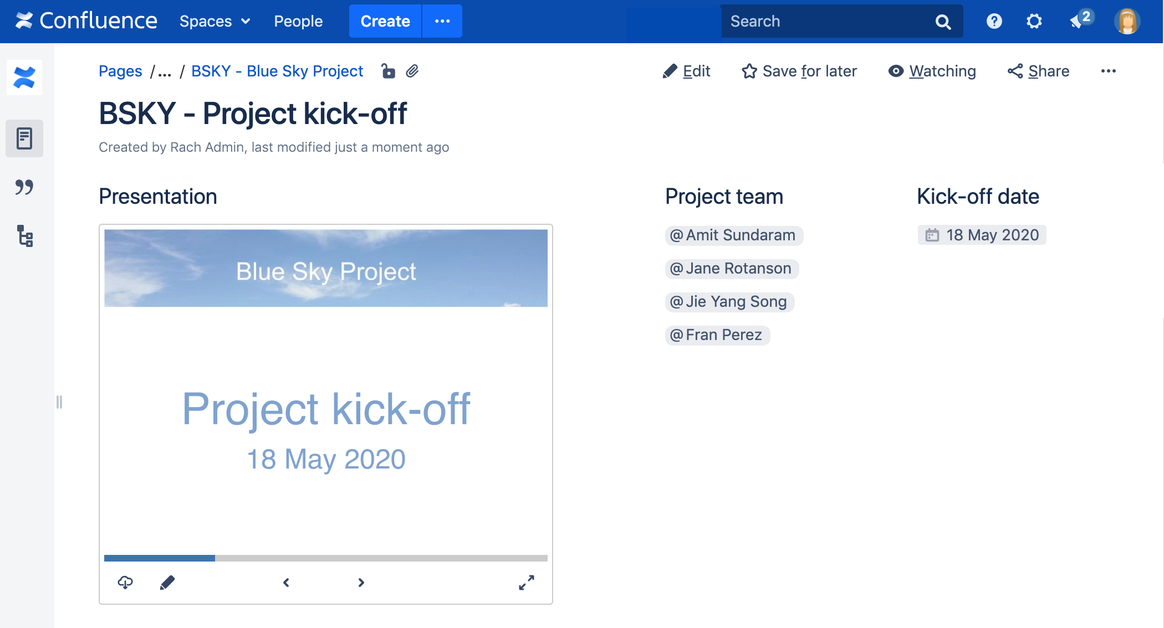1164x628 pixels.
Task: Toggle the Watching status for this page
Action: [x=933, y=71]
